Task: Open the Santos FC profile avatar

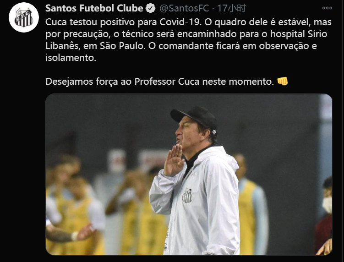Action: pos(24,17)
